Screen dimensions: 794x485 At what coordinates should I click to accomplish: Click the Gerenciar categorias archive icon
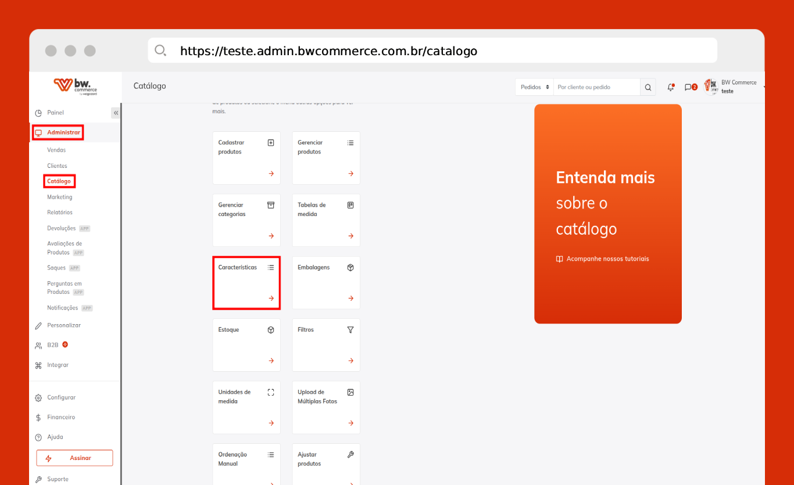click(x=271, y=205)
